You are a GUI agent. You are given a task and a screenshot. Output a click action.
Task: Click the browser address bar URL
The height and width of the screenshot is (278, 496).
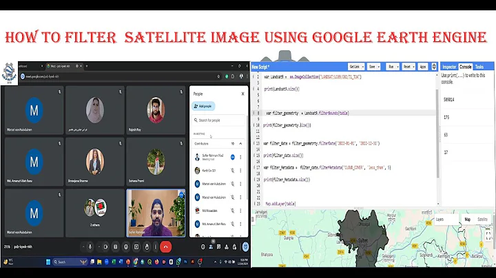pyautogui.click(x=43, y=76)
